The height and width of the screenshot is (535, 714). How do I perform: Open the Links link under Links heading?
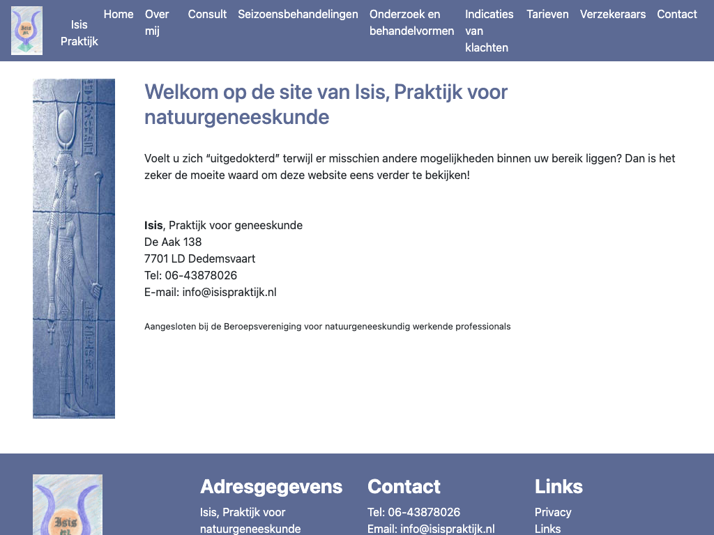pos(547,529)
